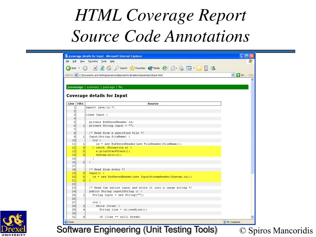Viewport: 316px width, 237px height.
Task: Click the Back button in Internet Explorer
Action: 71,68
